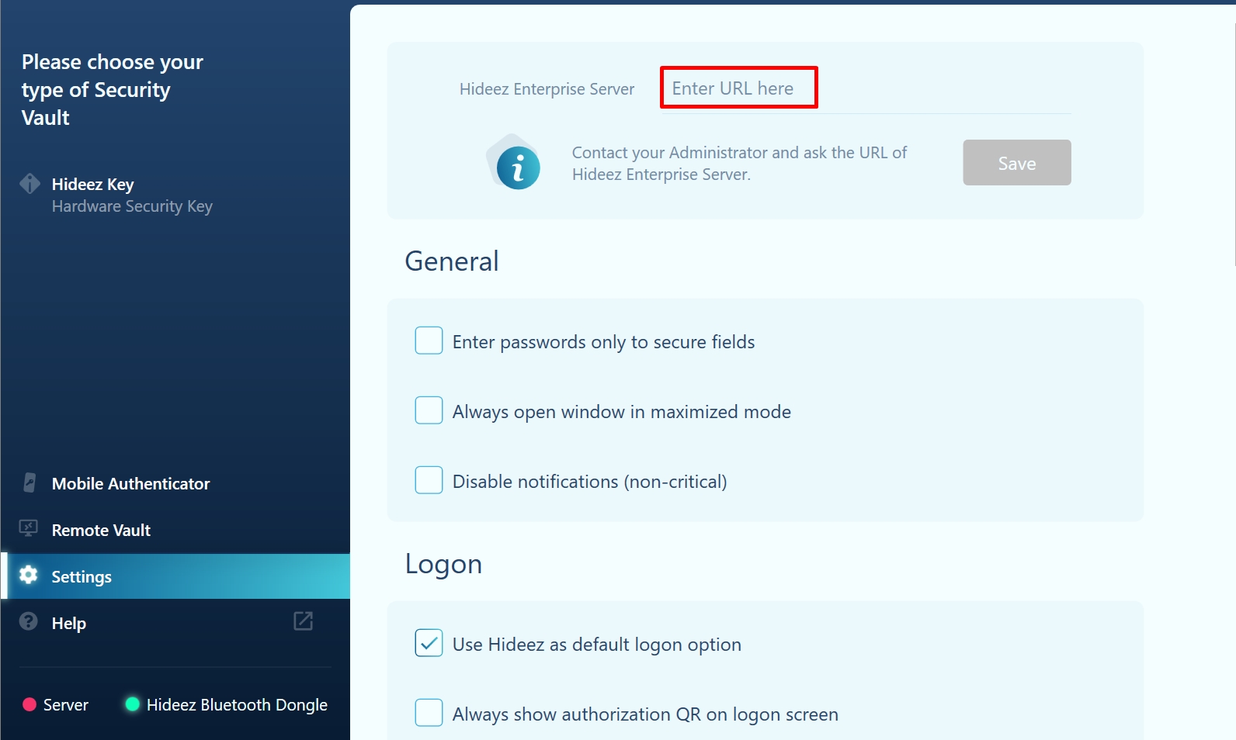Click the Settings gear icon
The width and height of the screenshot is (1236, 740).
(x=29, y=575)
